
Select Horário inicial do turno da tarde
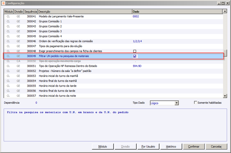(113, 86)
